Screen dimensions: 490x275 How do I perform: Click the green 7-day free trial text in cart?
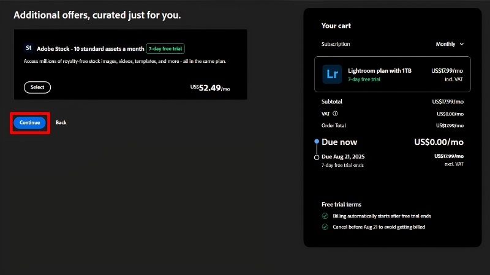point(364,79)
